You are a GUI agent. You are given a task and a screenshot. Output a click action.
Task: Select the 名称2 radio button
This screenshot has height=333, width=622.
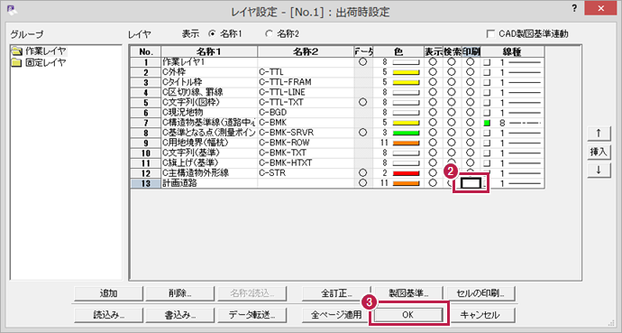coord(269,34)
